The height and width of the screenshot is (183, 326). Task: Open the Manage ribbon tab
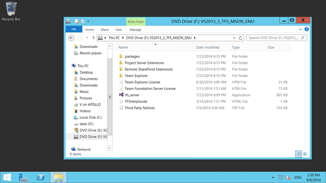click(x=135, y=30)
